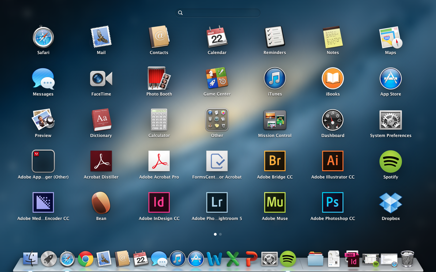Restore the minimized Safari window in Dock
Viewport: 436px width, 272px height.
(389, 260)
